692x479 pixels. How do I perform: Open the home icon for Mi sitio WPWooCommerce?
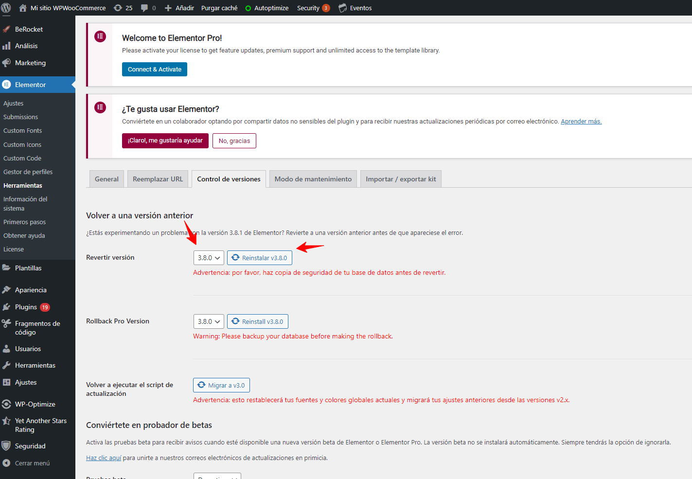(22, 8)
